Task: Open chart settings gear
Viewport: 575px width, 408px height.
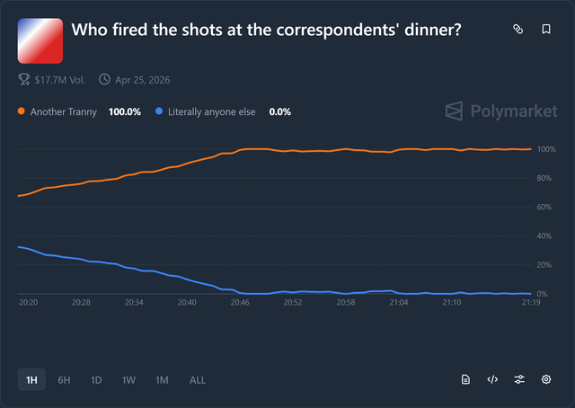Action: (545, 379)
